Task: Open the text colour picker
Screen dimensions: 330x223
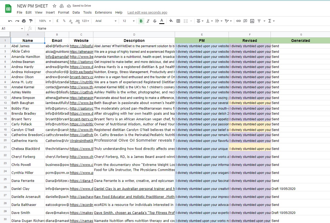Action: point(162,21)
